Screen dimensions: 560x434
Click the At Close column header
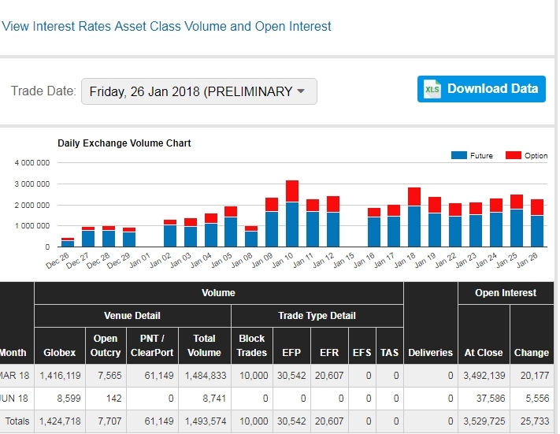point(484,352)
